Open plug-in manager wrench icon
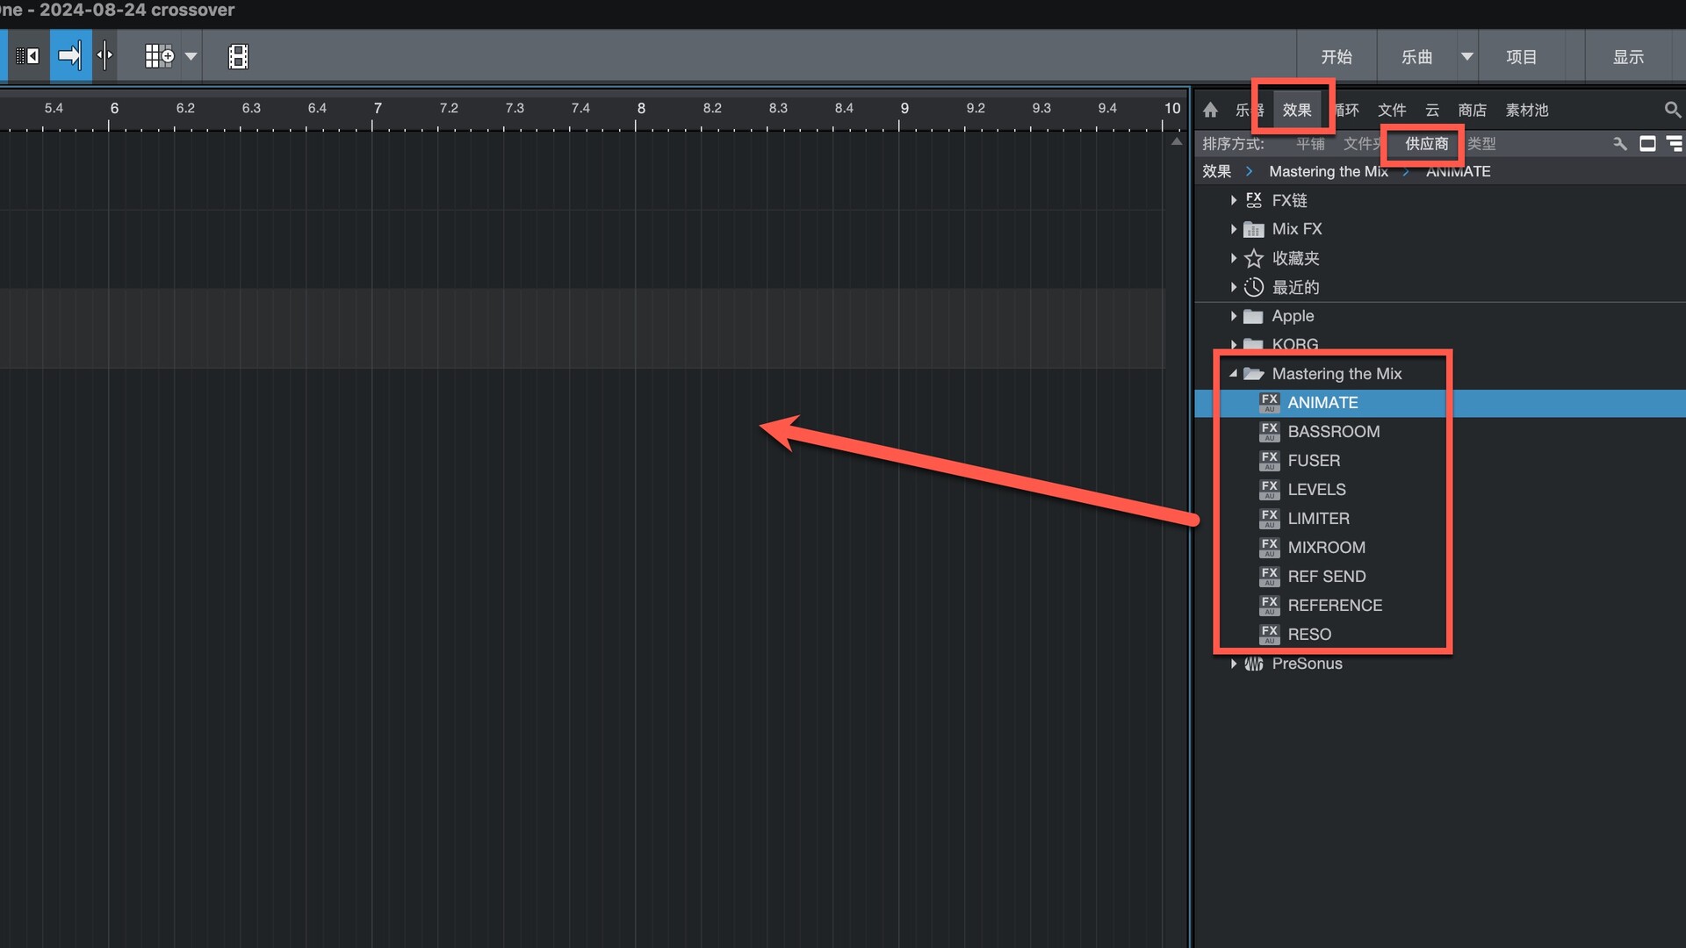The image size is (1686, 948). coord(1620,144)
